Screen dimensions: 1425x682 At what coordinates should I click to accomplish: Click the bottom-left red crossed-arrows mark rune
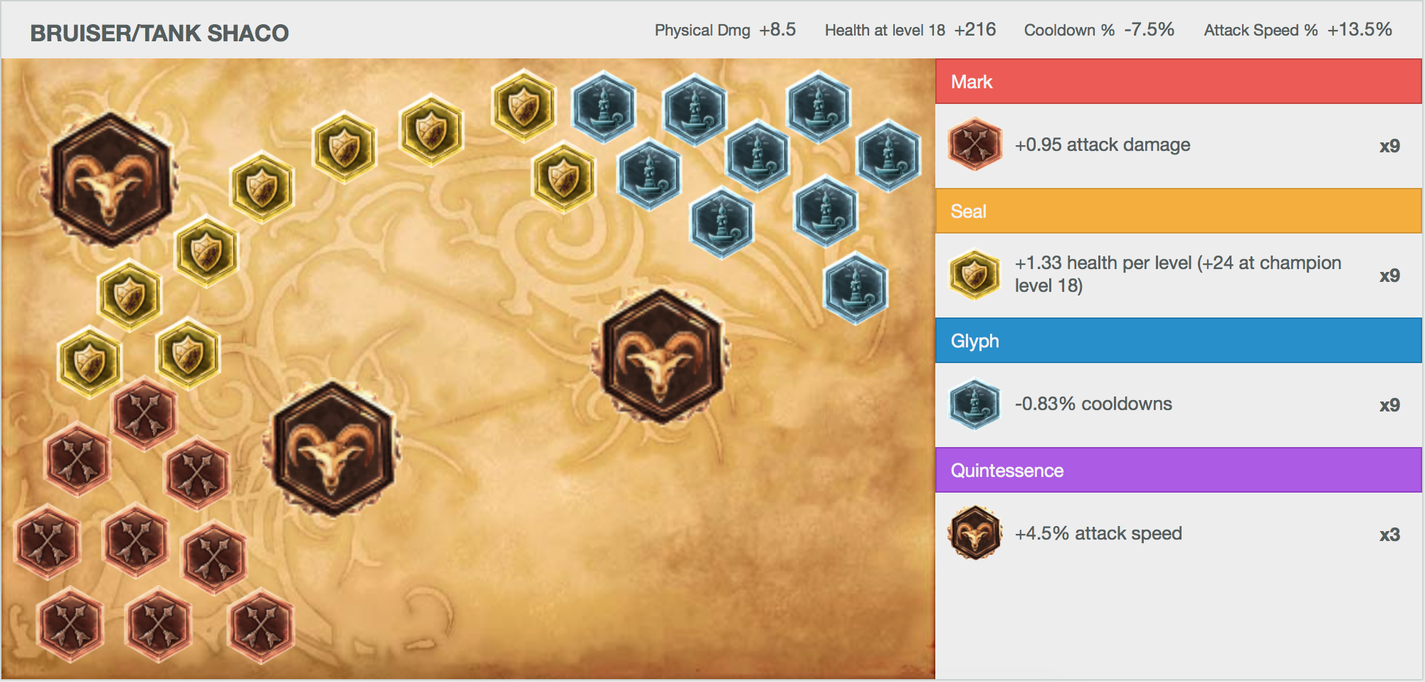pos(70,625)
